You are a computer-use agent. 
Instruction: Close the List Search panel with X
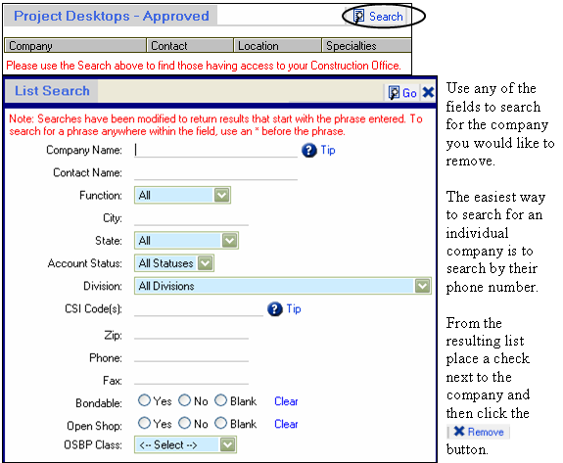pyautogui.click(x=428, y=93)
